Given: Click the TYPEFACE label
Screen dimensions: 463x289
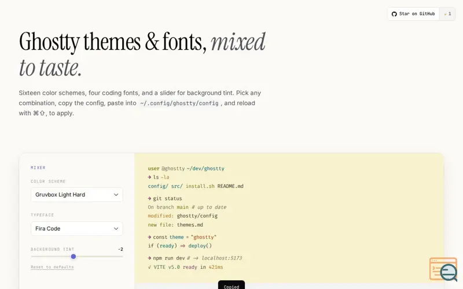Looking at the screenshot, I should coord(42,215).
